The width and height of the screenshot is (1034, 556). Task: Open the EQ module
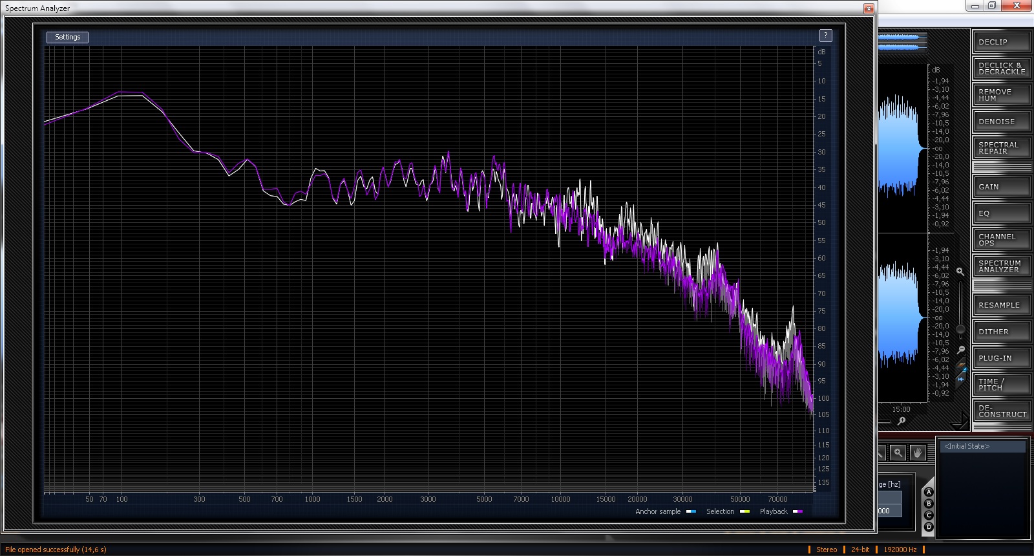coord(1002,213)
